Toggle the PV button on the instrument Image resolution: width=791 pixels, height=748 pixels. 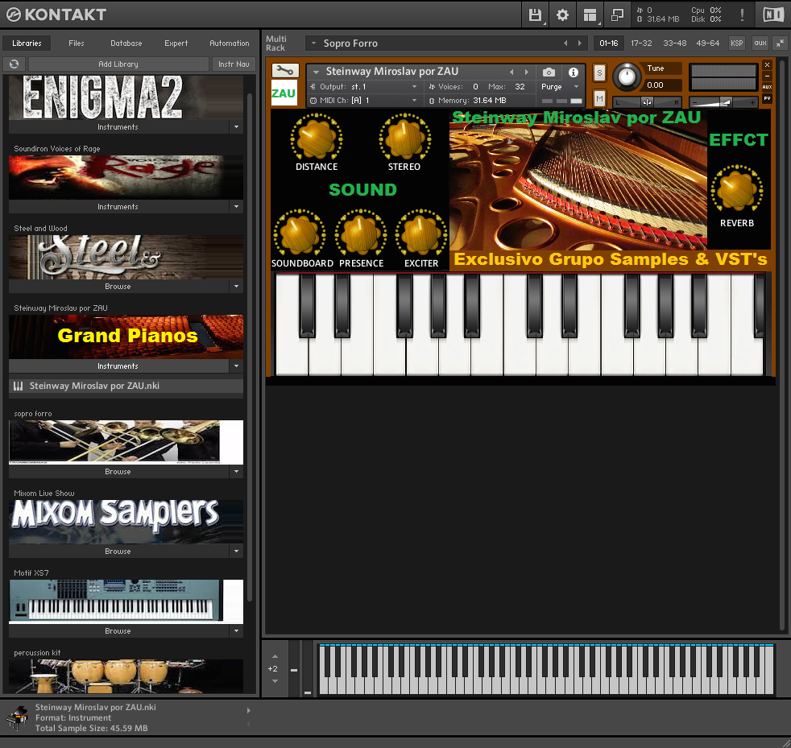pos(768,98)
